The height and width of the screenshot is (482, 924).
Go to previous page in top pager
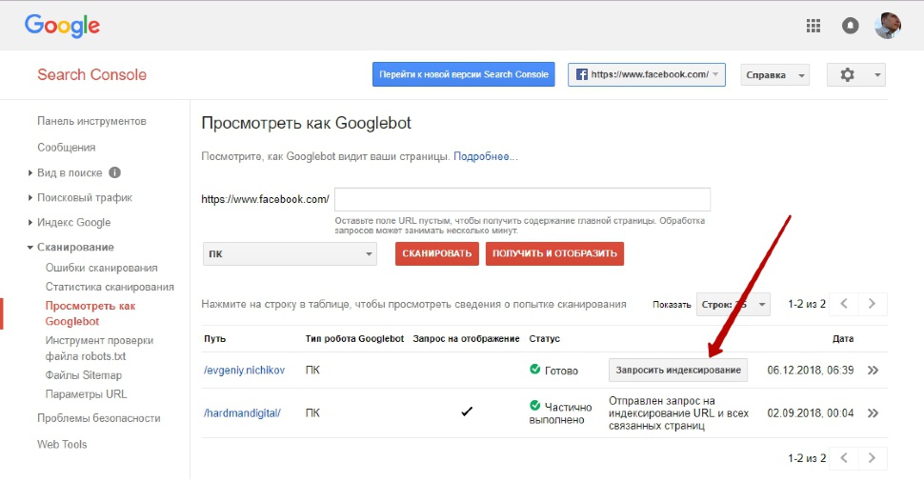coord(844,304)
